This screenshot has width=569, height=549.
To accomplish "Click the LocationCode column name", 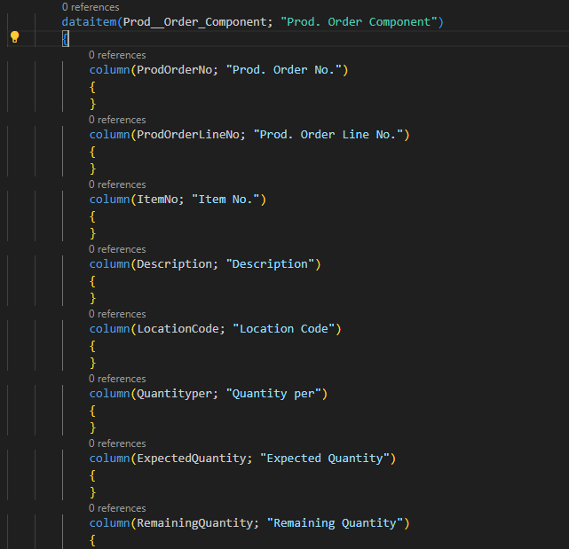I will coord(178,329).
